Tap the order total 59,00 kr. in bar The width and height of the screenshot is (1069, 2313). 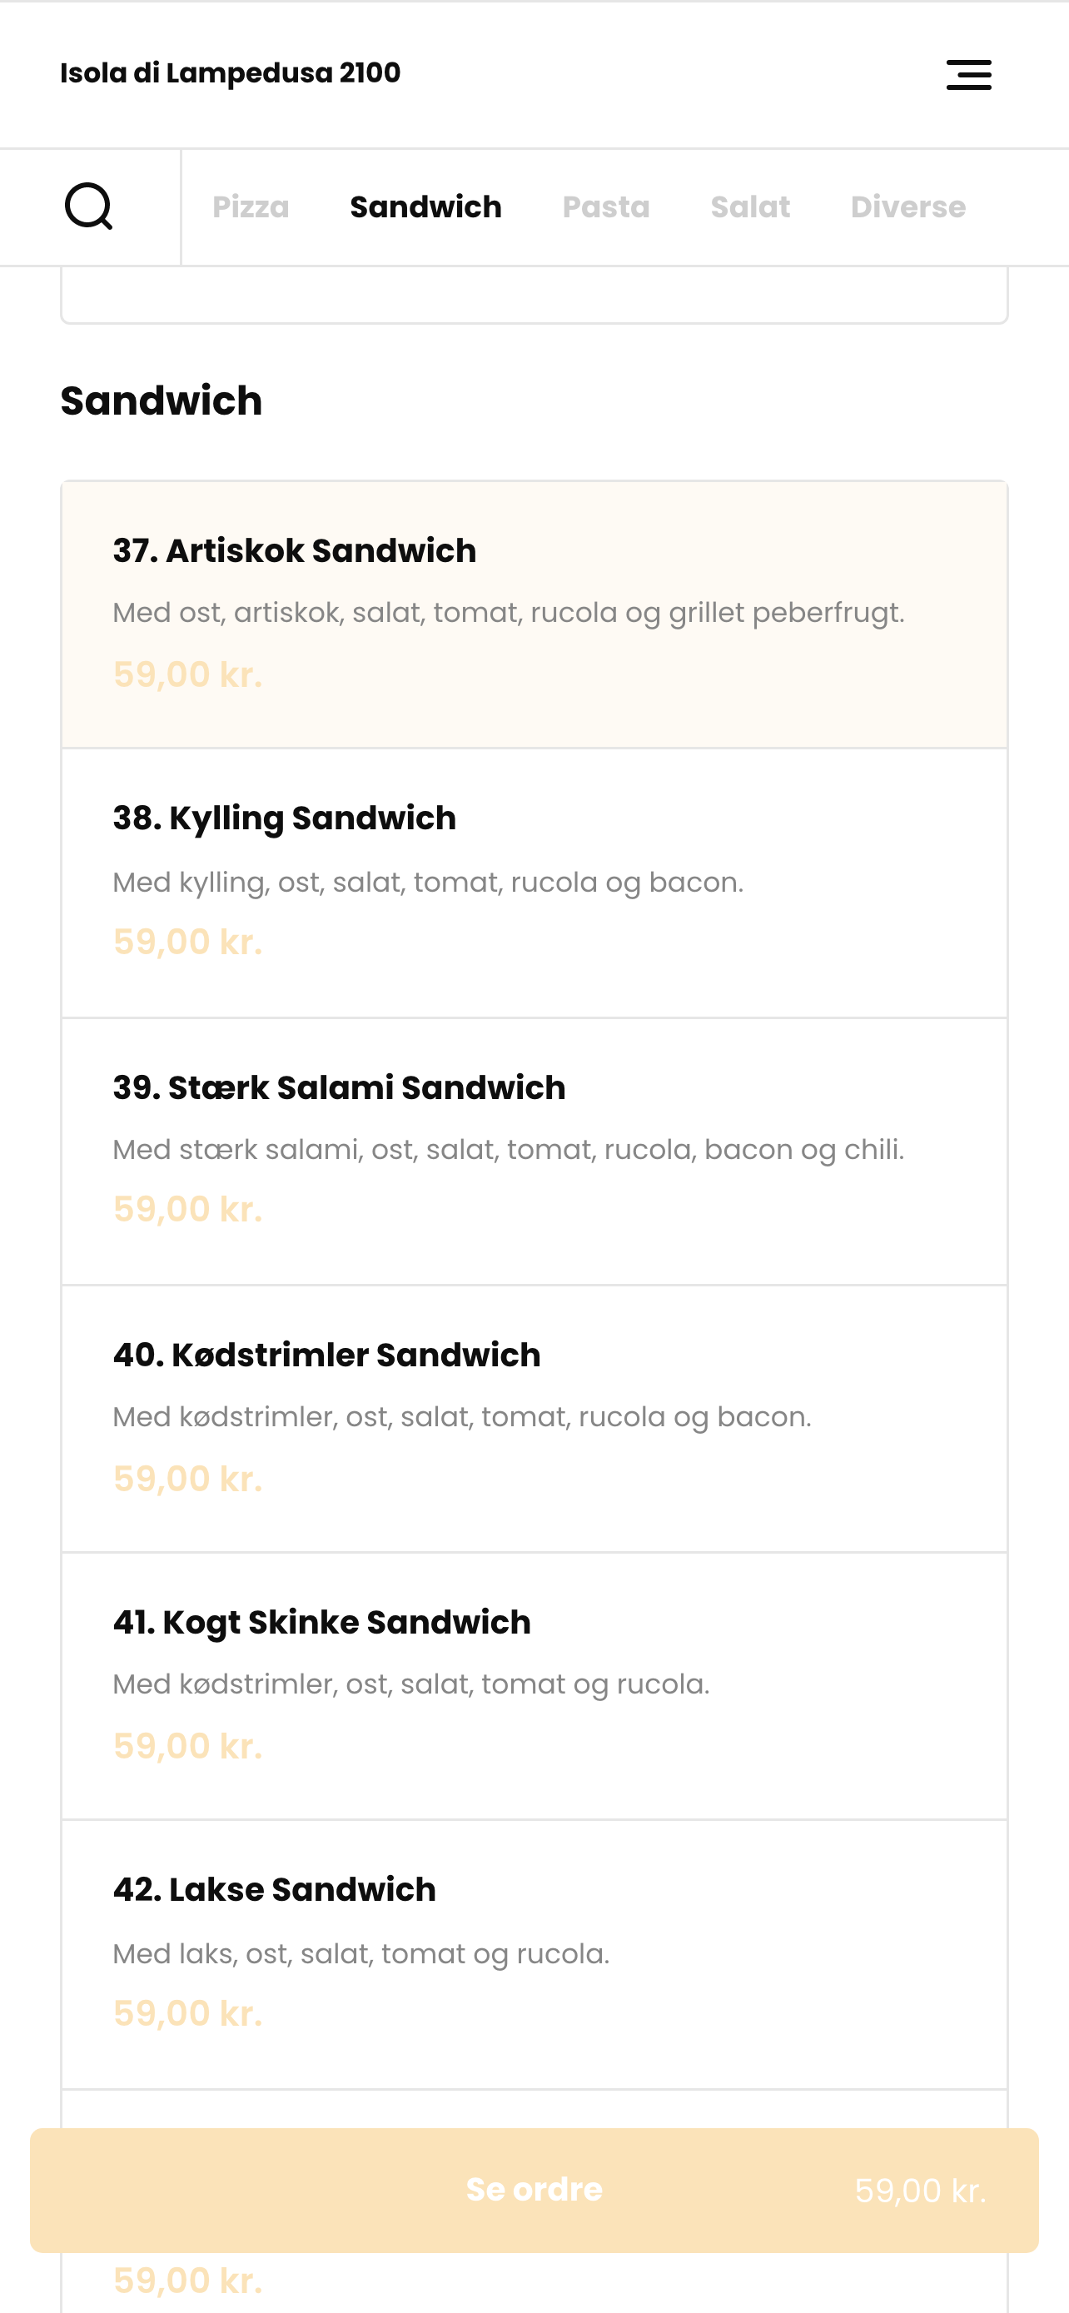[920, 2191]
